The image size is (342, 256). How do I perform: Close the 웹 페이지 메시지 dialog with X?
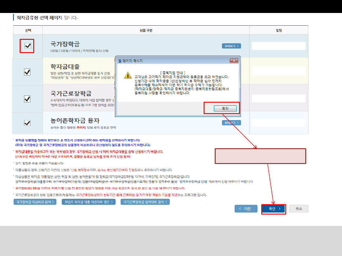234,60
